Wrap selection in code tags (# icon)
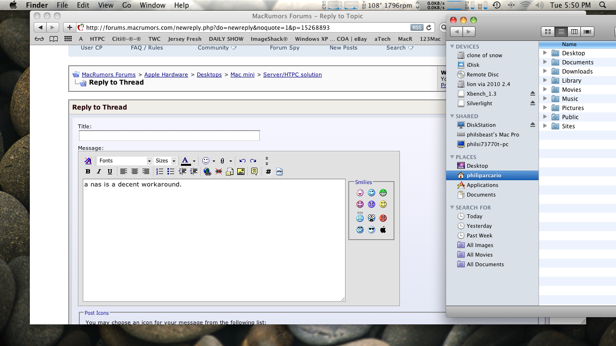The height and width of the screenshot is (346, 616). [268, 172]
